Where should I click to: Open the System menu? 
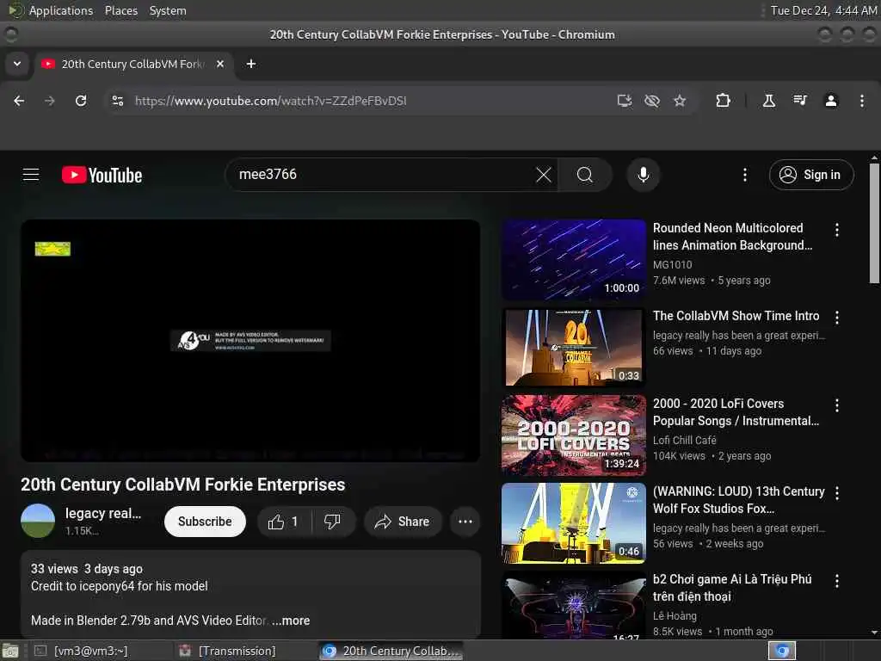[168, 10]
